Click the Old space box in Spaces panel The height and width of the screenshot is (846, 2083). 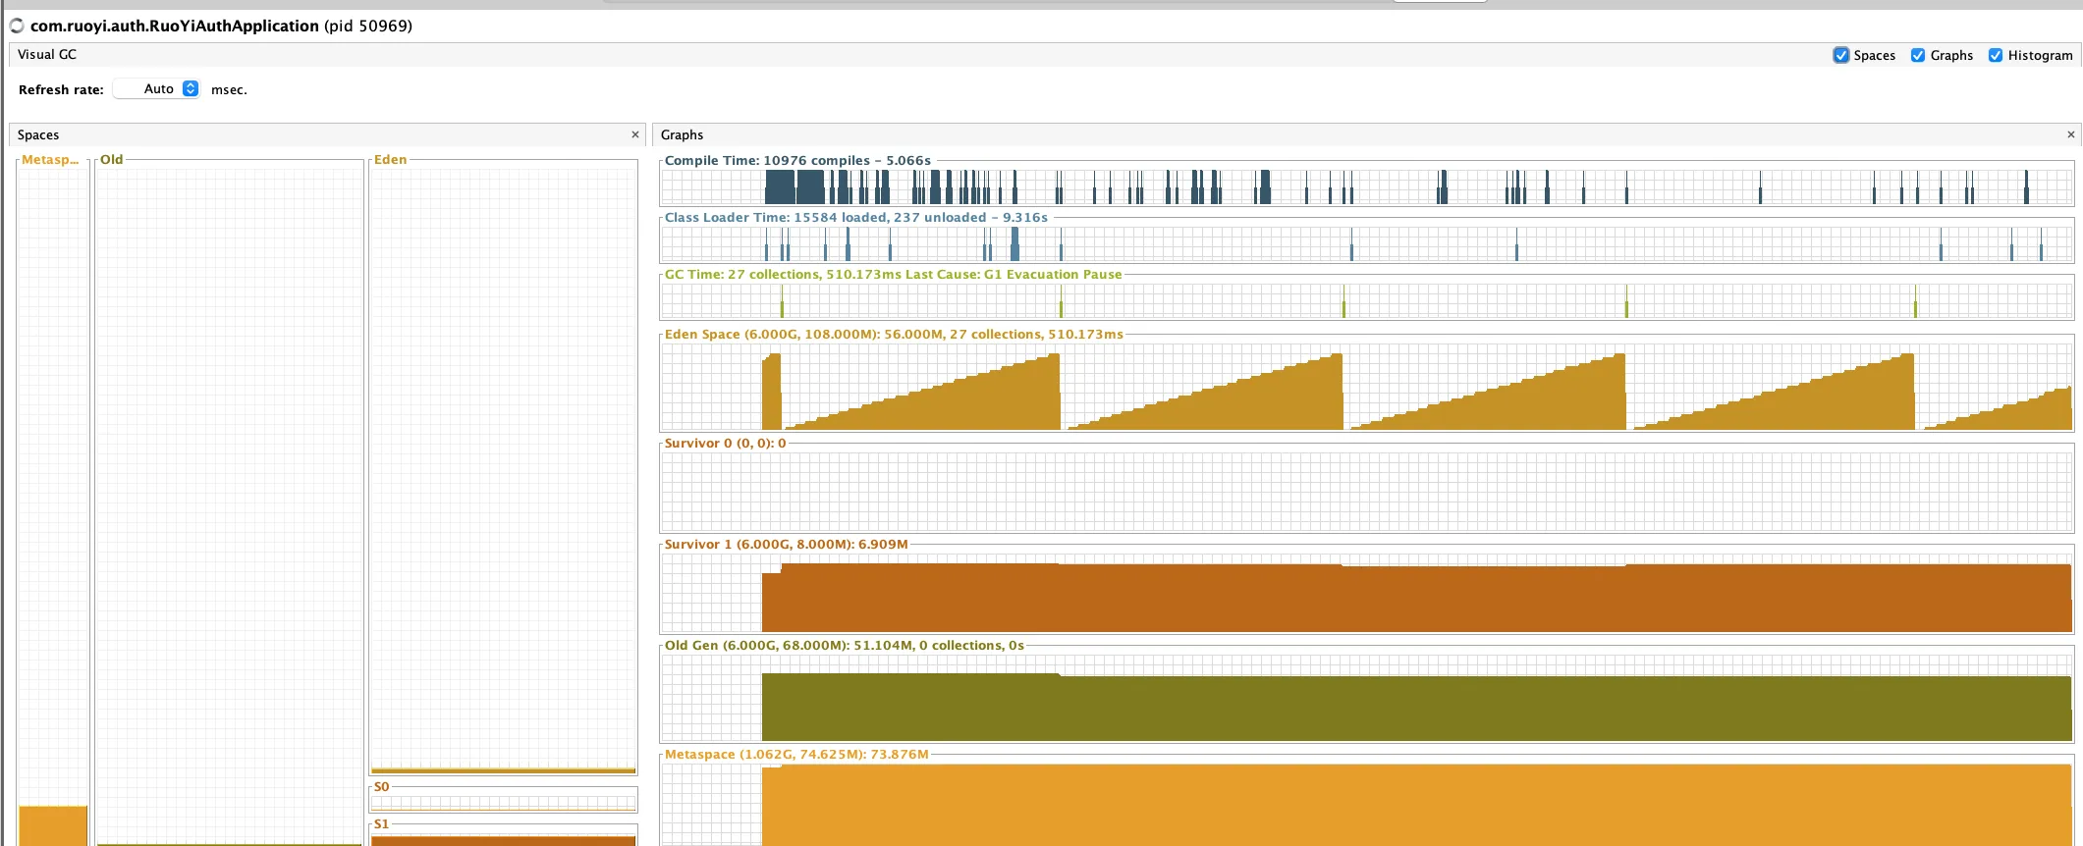[229, 501]
